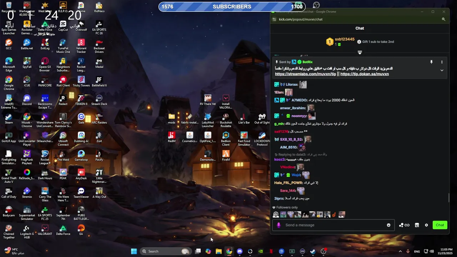The width and height of the screenshot is (457, 257).
Task: Open the AnyDesk desktop icon
Action: 81,174
